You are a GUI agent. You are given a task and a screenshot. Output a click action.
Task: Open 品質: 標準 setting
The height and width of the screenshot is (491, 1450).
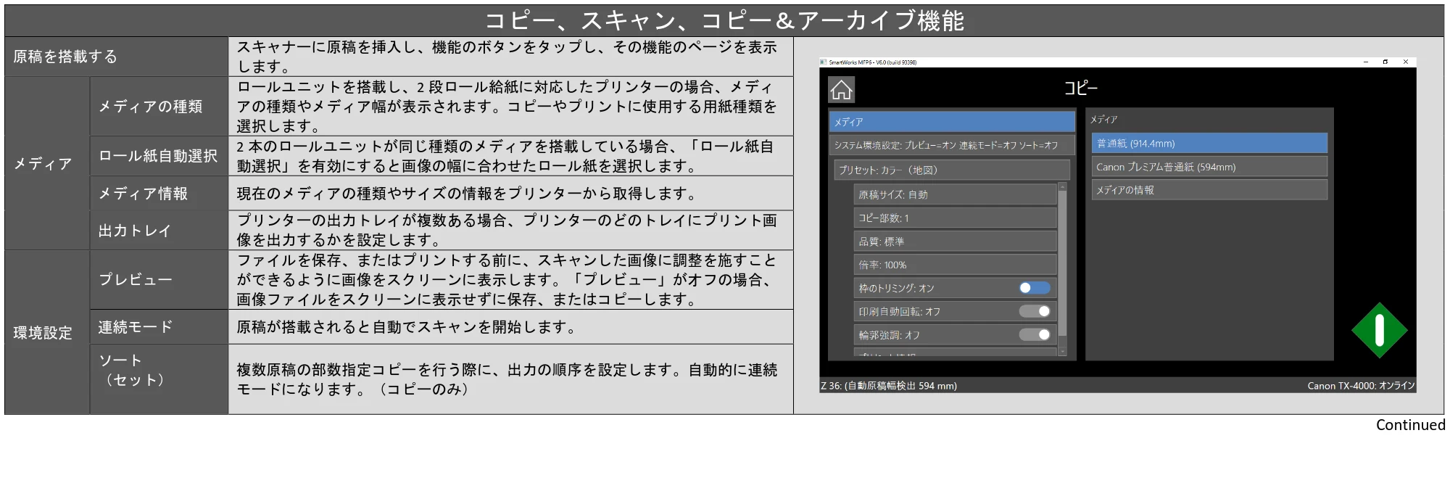[x=956, y=242]
